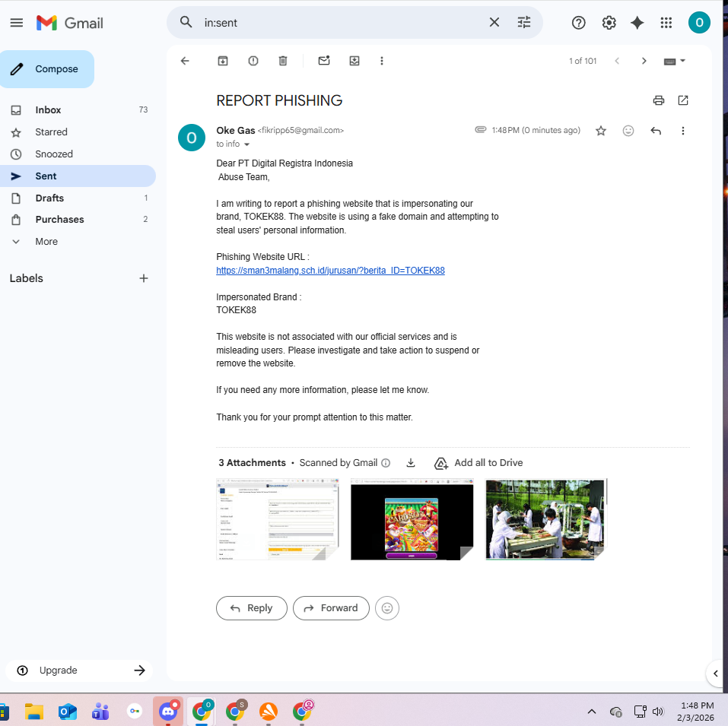Viewport: 728px width, 726px height.
Task: Create new label plus icon
Action: click(x=144, y=278)
